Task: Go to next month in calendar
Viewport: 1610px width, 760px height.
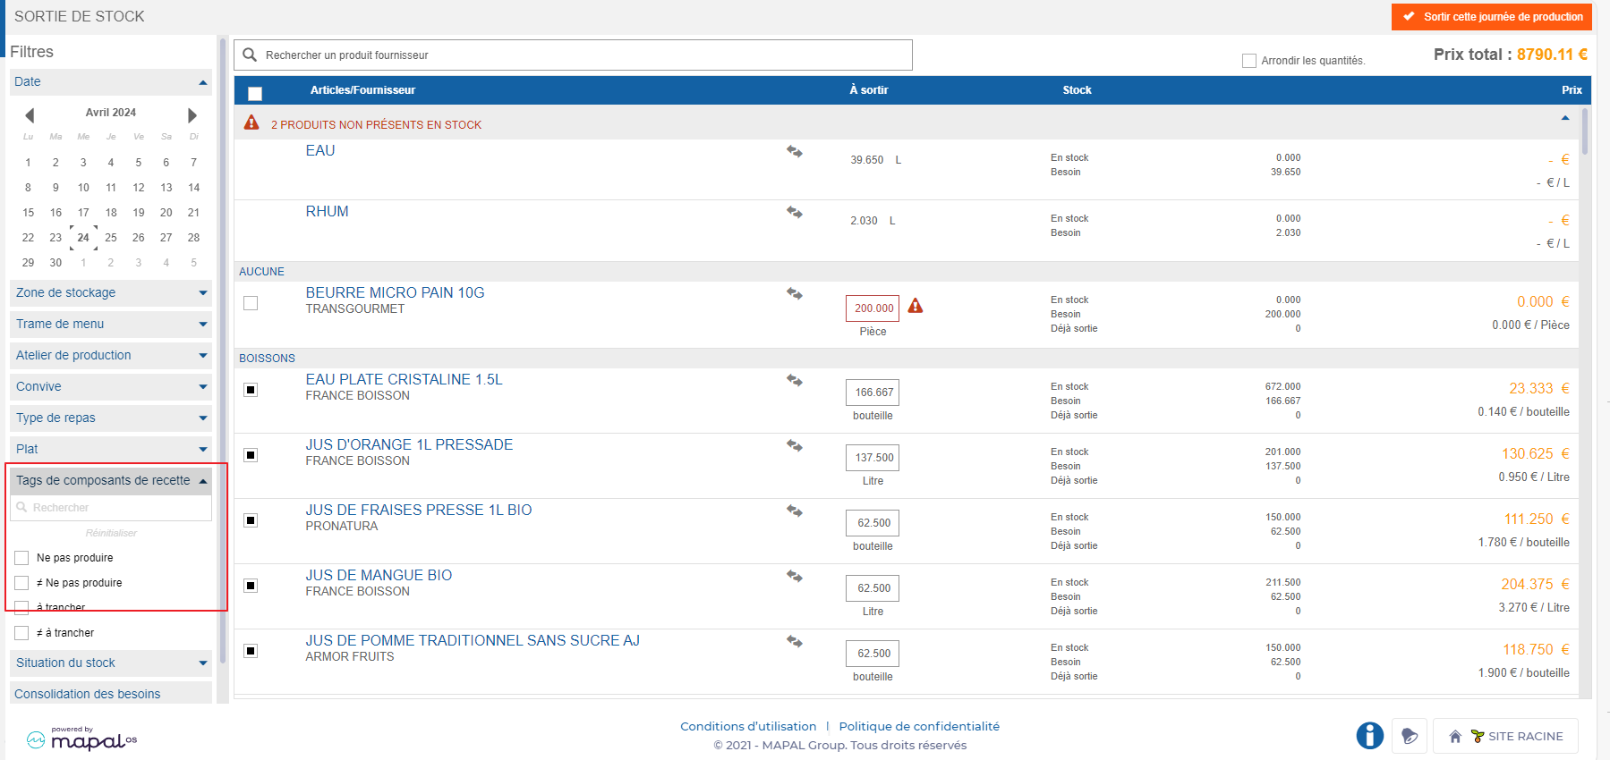Action: (x=192, y=115)
